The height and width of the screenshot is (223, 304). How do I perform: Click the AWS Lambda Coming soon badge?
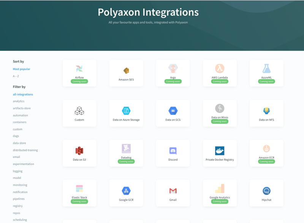pyautogui.click(x=220, y=82)
